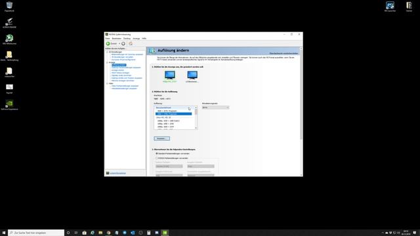Open the Bearbeiten menu
Viewport: 420px width, 236px height.
117,39
